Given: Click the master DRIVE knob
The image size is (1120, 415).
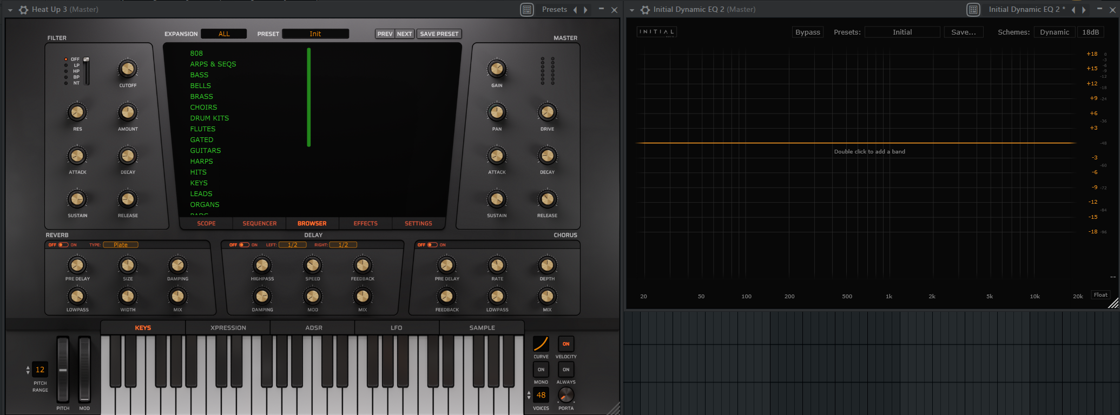Looking at the screenshot, I should (x=547, y=112).
